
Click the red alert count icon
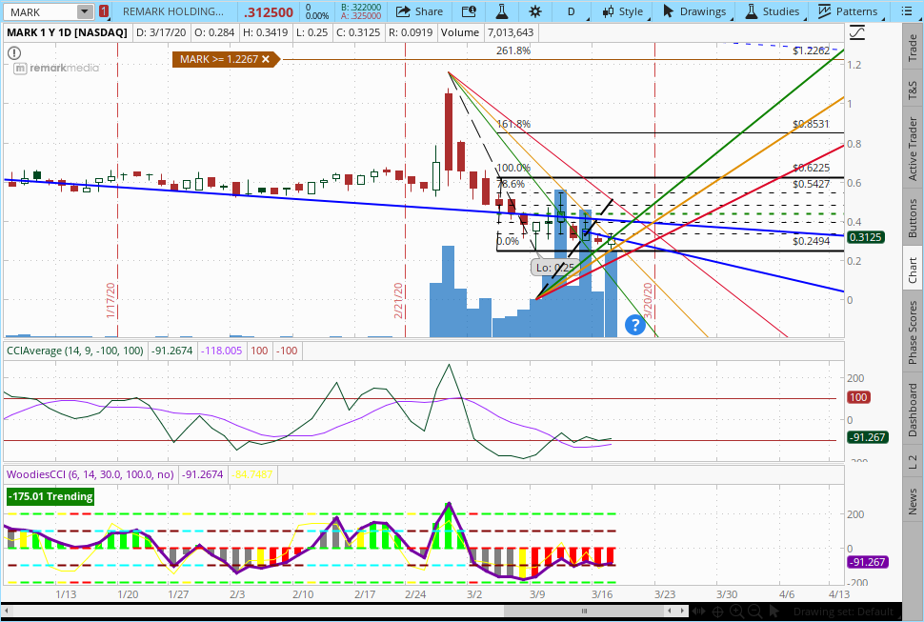tap(104, 11)
